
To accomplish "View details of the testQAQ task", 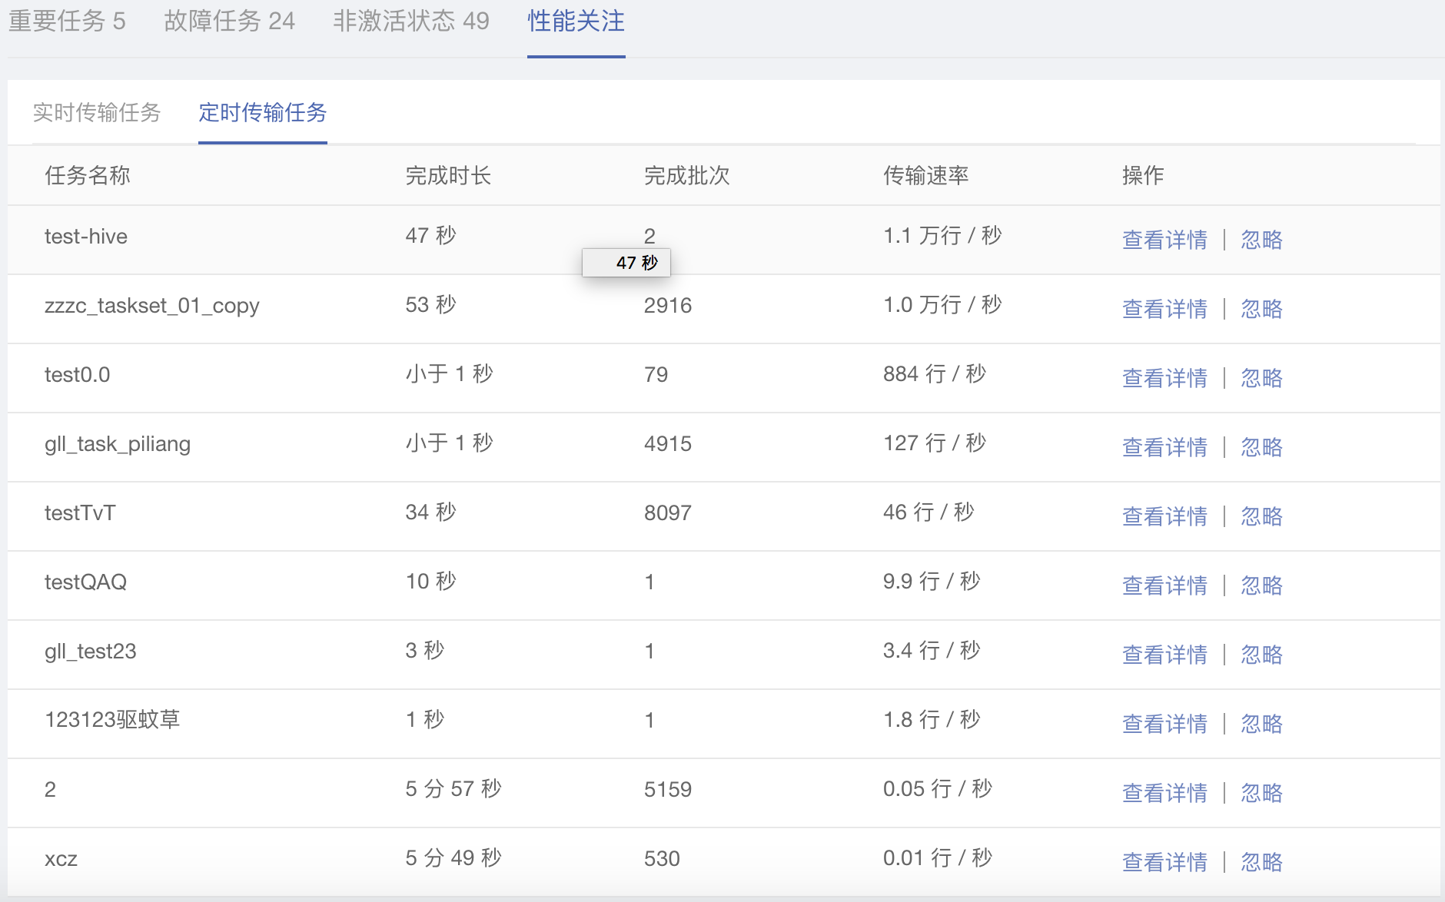I will (1164, 585).
